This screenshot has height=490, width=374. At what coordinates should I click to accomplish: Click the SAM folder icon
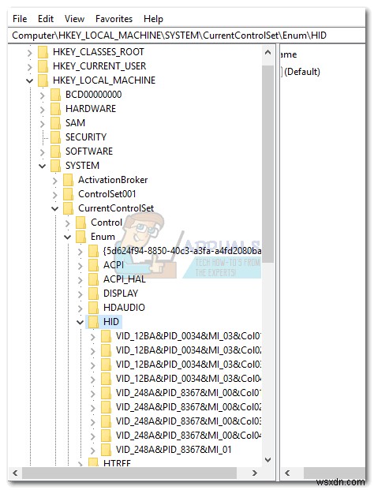[55, 123]
